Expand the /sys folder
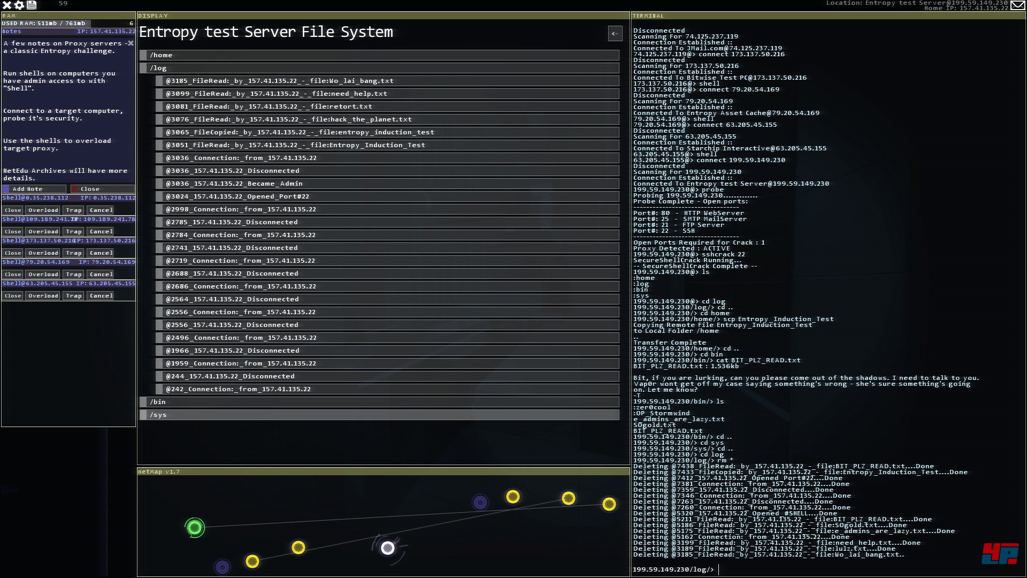 (379, 415)
